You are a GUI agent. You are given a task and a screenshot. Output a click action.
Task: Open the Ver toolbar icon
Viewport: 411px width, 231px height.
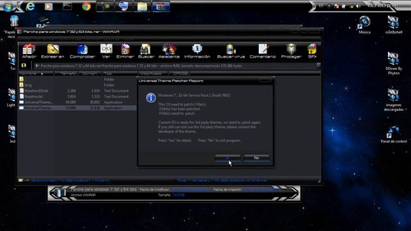pyautogui.click(x=106, y=51)
